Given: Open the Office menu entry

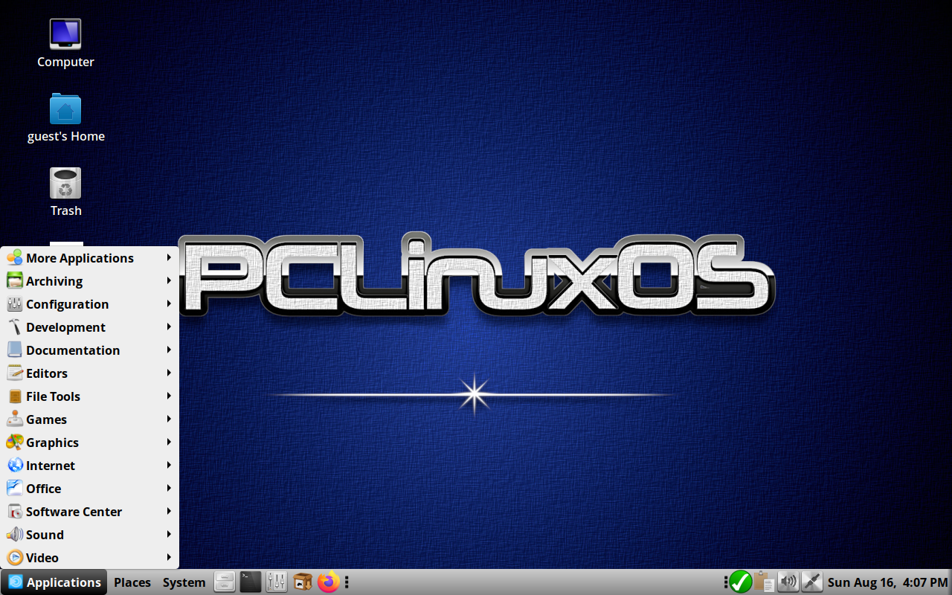Looking at the screenshot, I should (89, 489).
